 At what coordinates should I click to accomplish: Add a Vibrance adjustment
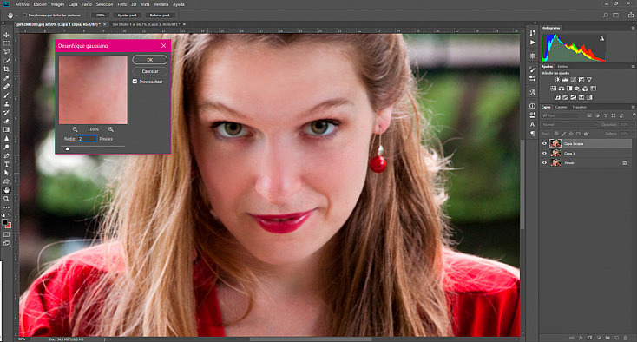pos(589,80)
